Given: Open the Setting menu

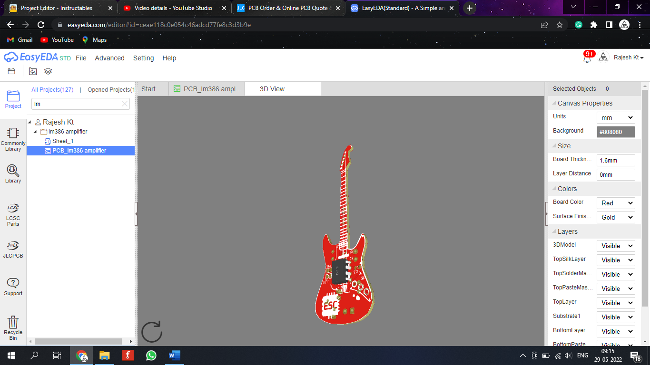Looking at the screenshot, I should (143, 58).
